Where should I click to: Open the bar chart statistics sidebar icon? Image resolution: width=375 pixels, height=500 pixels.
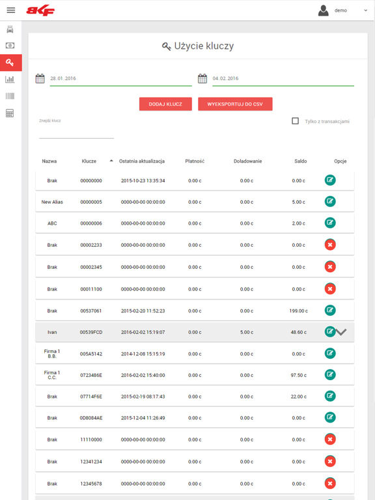(x=10, y=79)
